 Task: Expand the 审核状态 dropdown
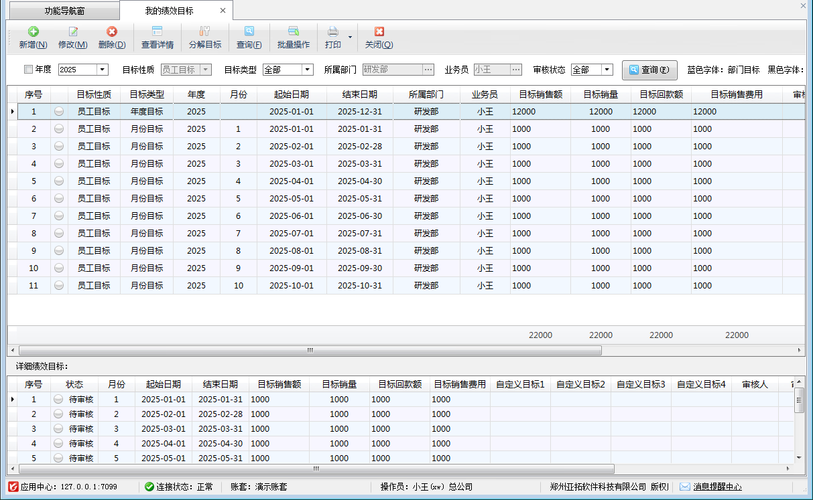pyautogui.click(x=607, y=70)
